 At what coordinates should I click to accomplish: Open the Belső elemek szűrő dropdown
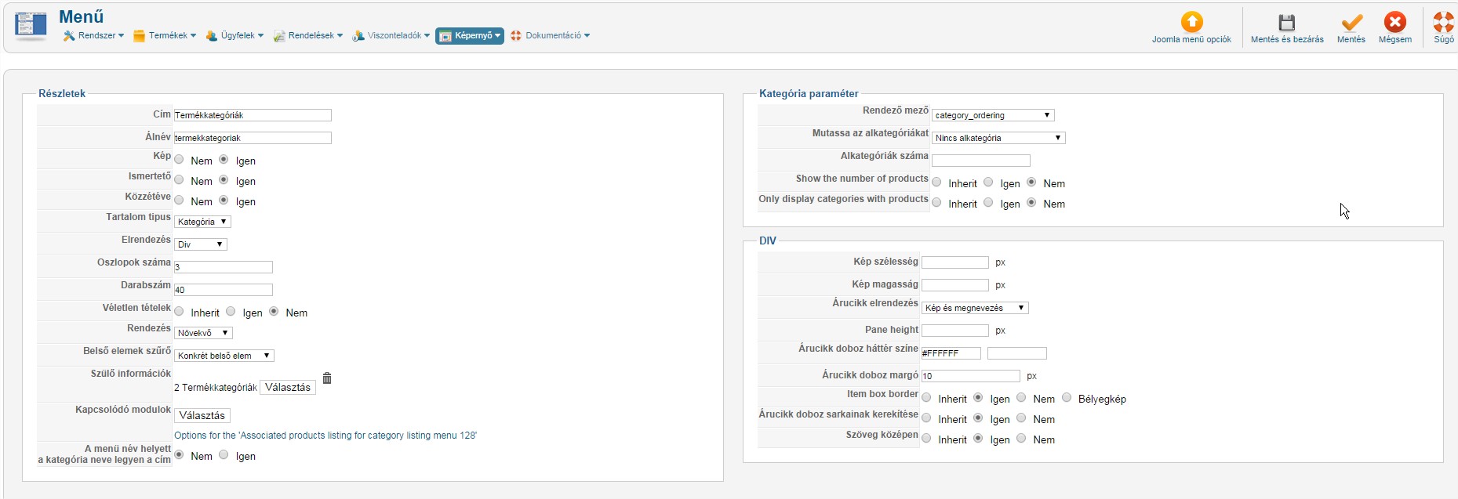click(224, 356)
